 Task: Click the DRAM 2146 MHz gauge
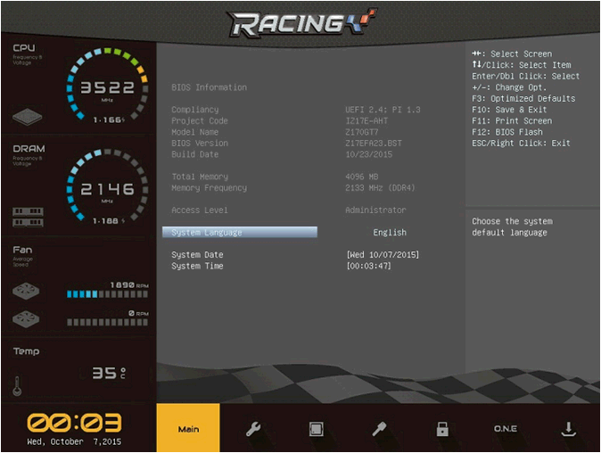pyautogui.click(x=107, y=185)
